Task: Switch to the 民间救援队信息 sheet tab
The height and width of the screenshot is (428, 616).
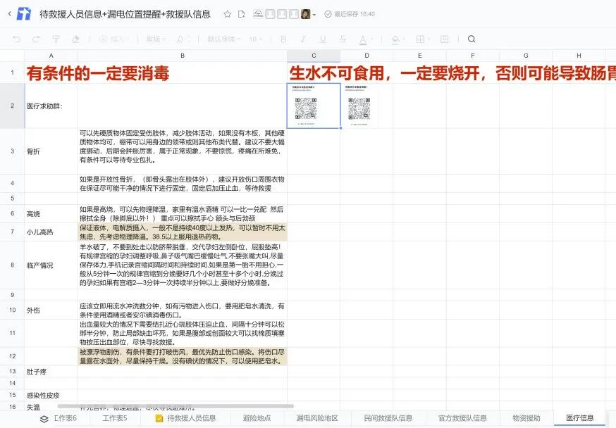Action: tap(388, 418)
